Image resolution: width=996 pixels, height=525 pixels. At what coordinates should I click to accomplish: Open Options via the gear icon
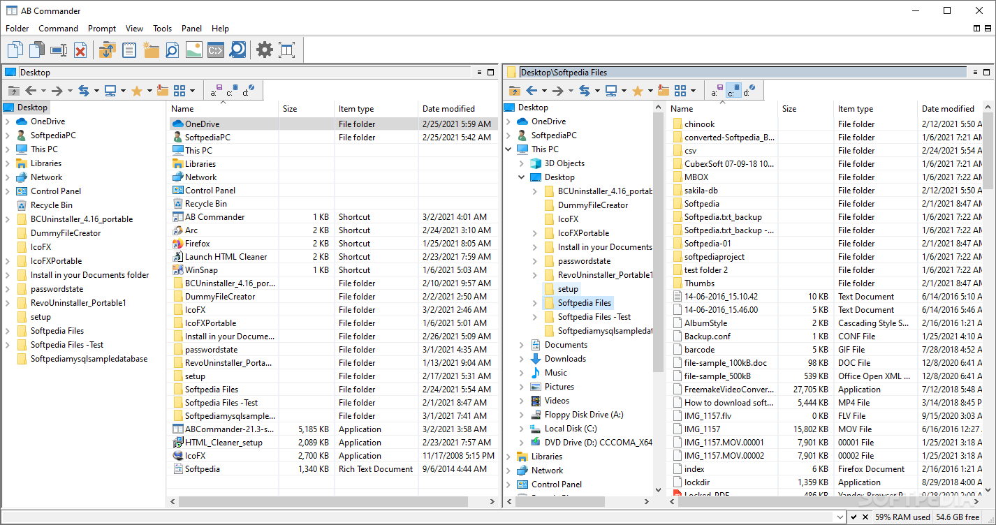click(265, 50)
